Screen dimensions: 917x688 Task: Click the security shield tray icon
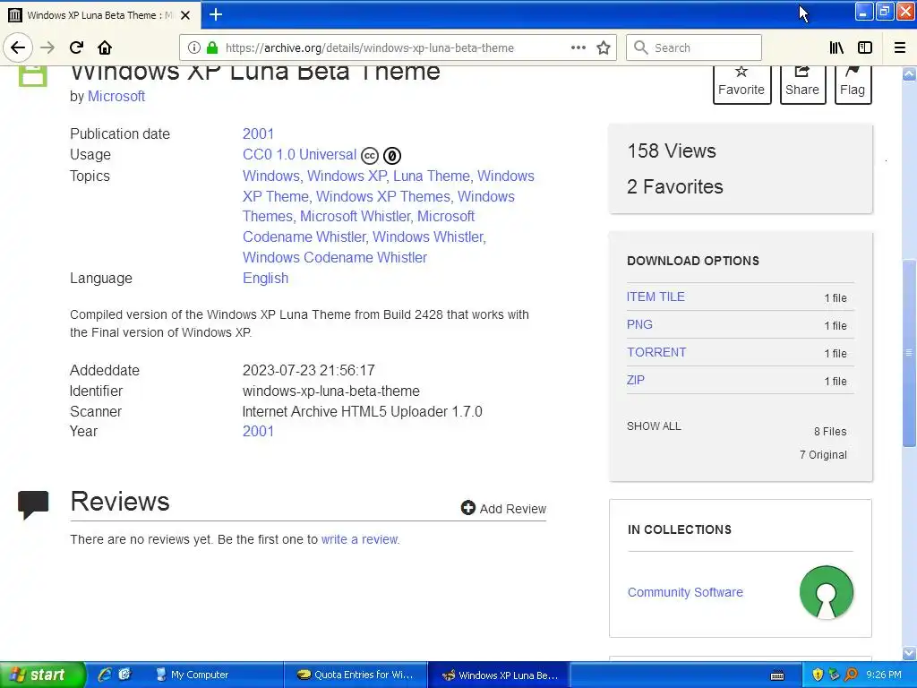tap(817, 675)
